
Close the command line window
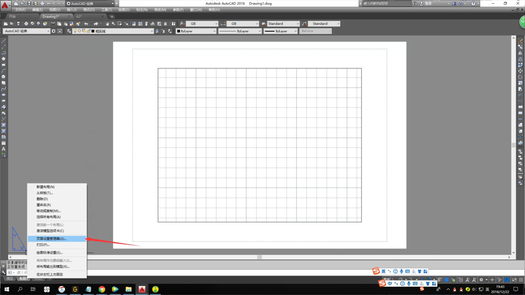click(x=3, y=266)
